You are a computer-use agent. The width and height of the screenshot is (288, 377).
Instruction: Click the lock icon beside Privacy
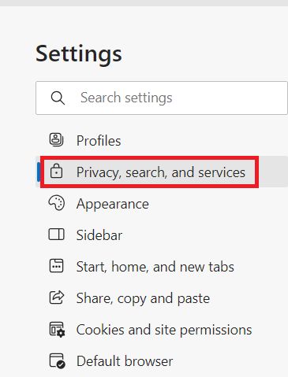[56, 171]
